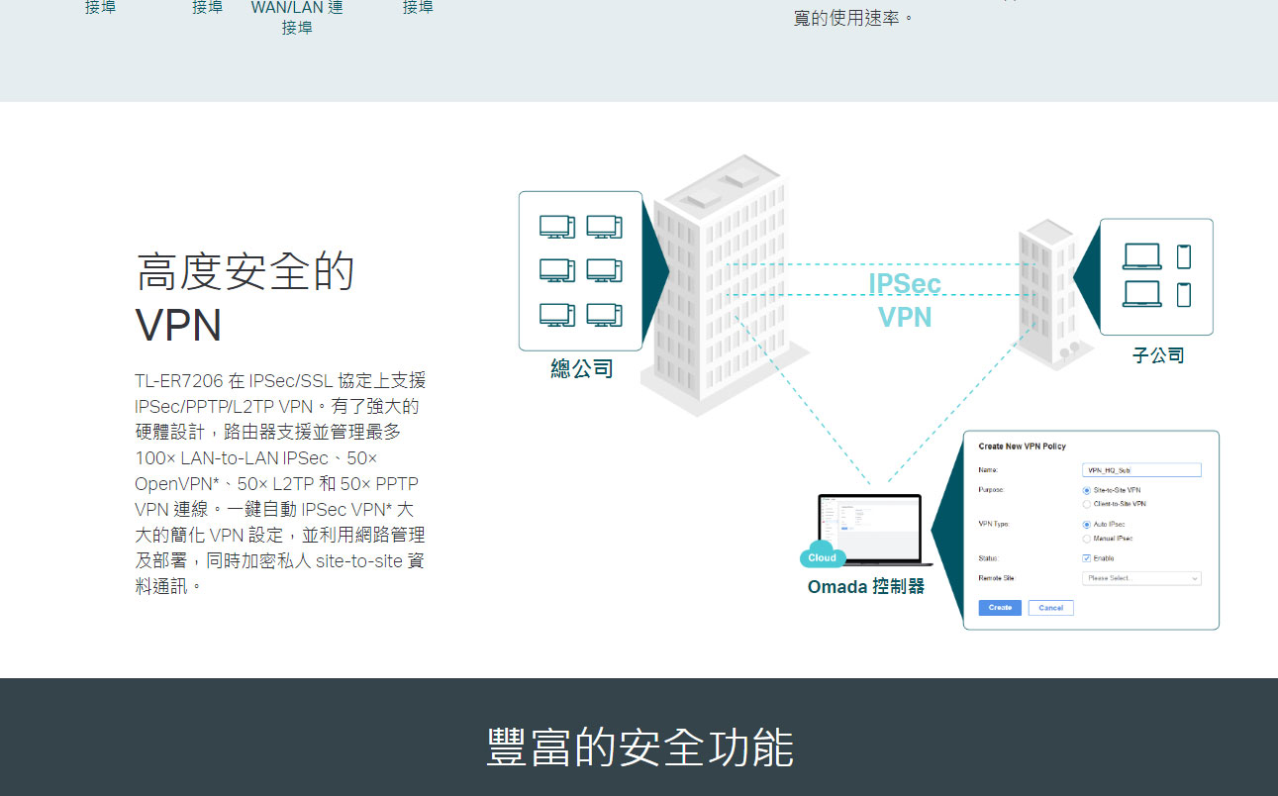Click the top-left desktop monitor icon in HQ box
The height and width of the screenshot is (796, 1278).
557,227
